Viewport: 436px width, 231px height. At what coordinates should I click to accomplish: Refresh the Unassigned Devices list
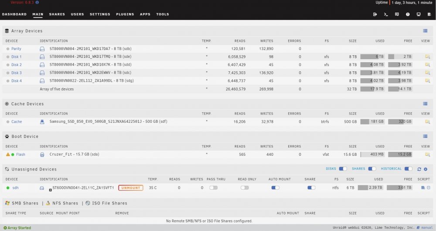pos(419,169)
